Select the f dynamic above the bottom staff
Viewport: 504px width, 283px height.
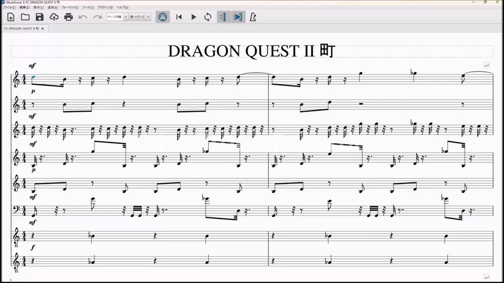click(x=33, y=247)
